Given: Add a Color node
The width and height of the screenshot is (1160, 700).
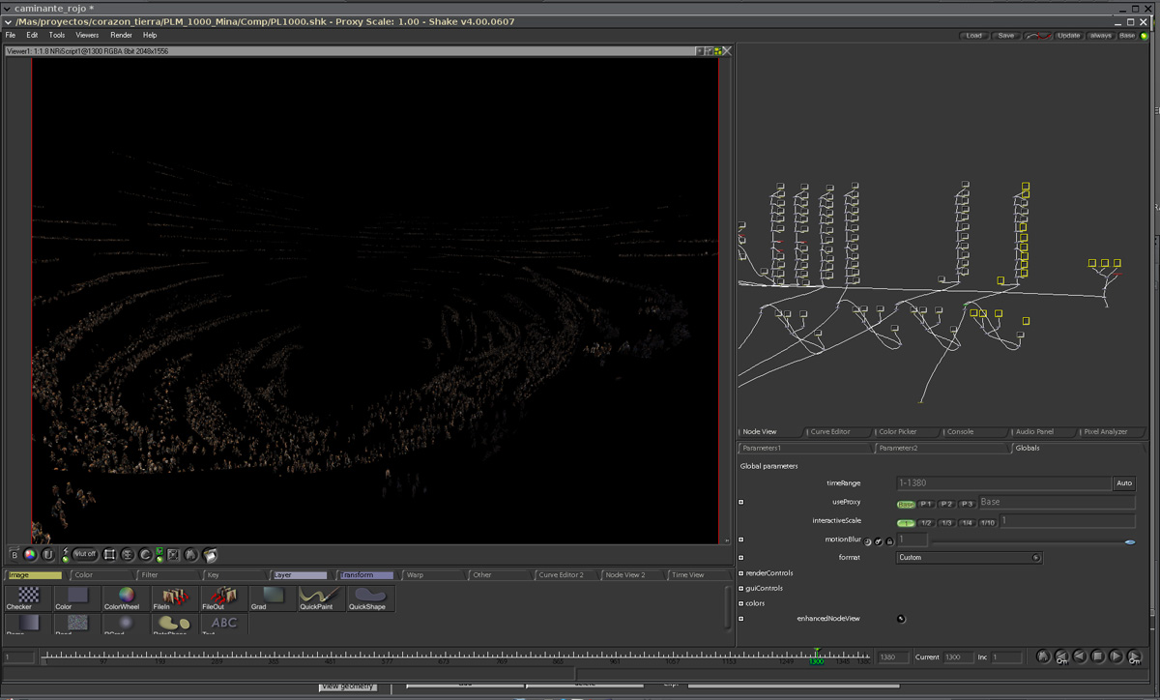Looking at the screenshot, I should (77, 598).
